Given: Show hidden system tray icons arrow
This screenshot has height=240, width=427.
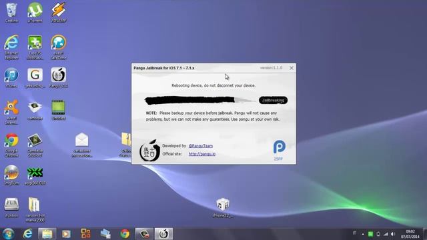Looking at the screenshot, I should [363, 234].
